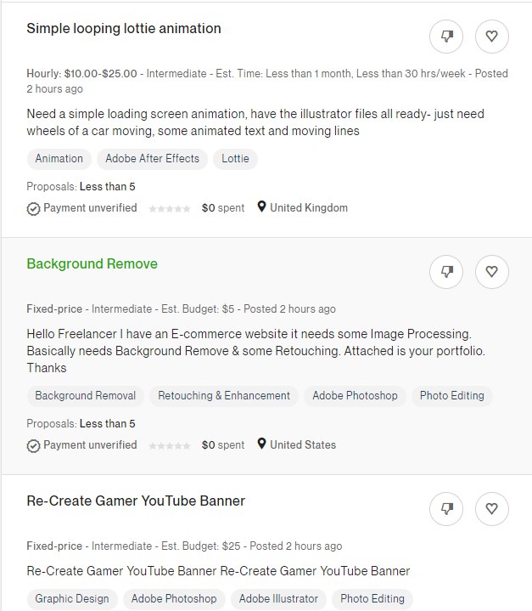Save Re-Create Gamer YouTube Banner with heart
Screen dimensions: 532x611
tap(491, 509)
